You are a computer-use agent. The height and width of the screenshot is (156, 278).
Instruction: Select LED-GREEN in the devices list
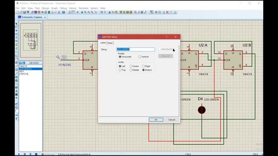pyautogui.click(x=31, y=69)
